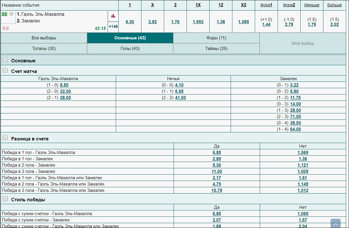Click the 1X column header
The image size is (349, 228).
(198, 5)
